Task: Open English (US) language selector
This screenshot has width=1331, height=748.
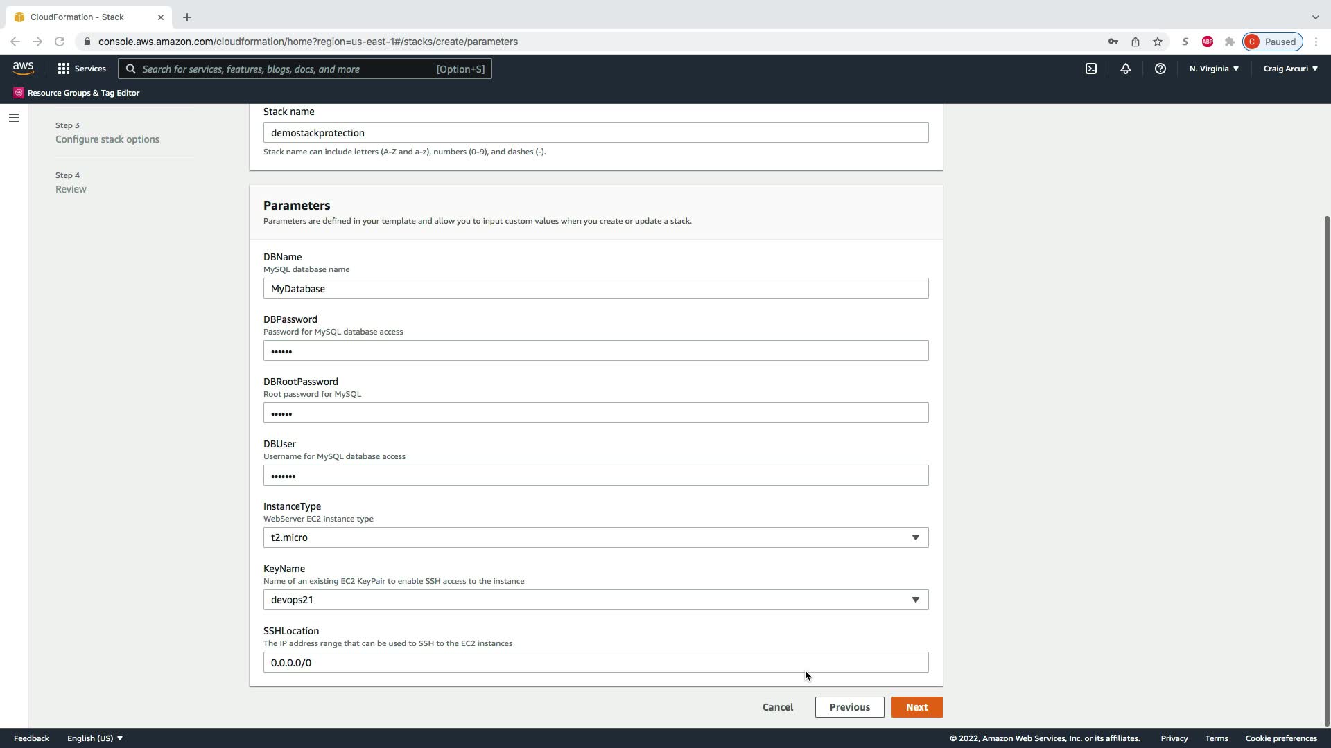Action: click(x=95, y=738)
